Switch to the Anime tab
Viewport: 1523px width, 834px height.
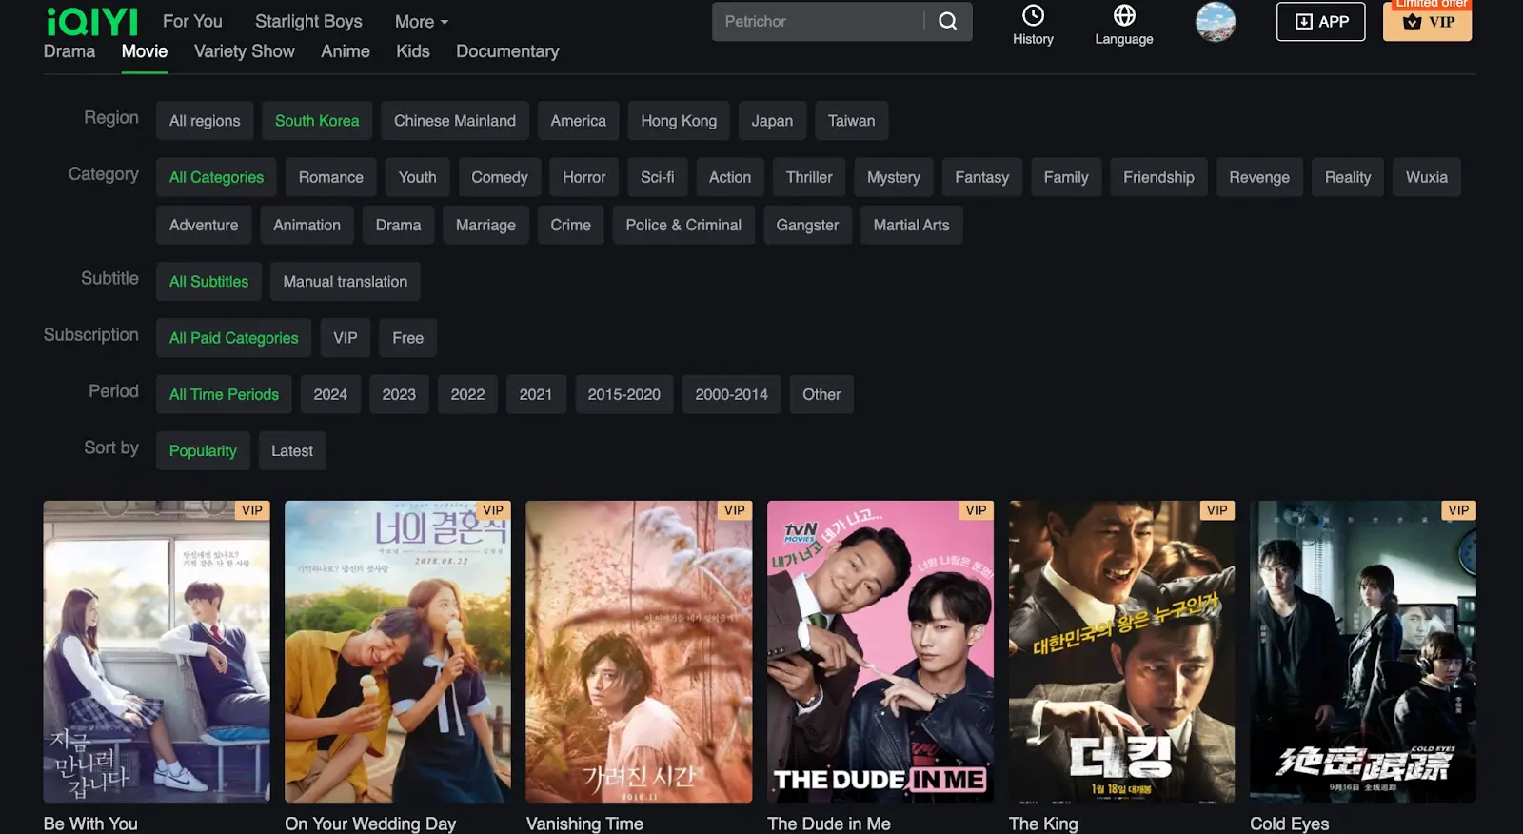[x=346, y=51]
